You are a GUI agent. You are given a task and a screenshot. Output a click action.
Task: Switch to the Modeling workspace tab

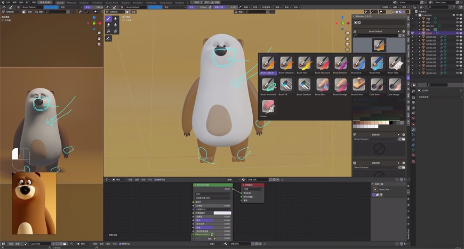[71, 3]
